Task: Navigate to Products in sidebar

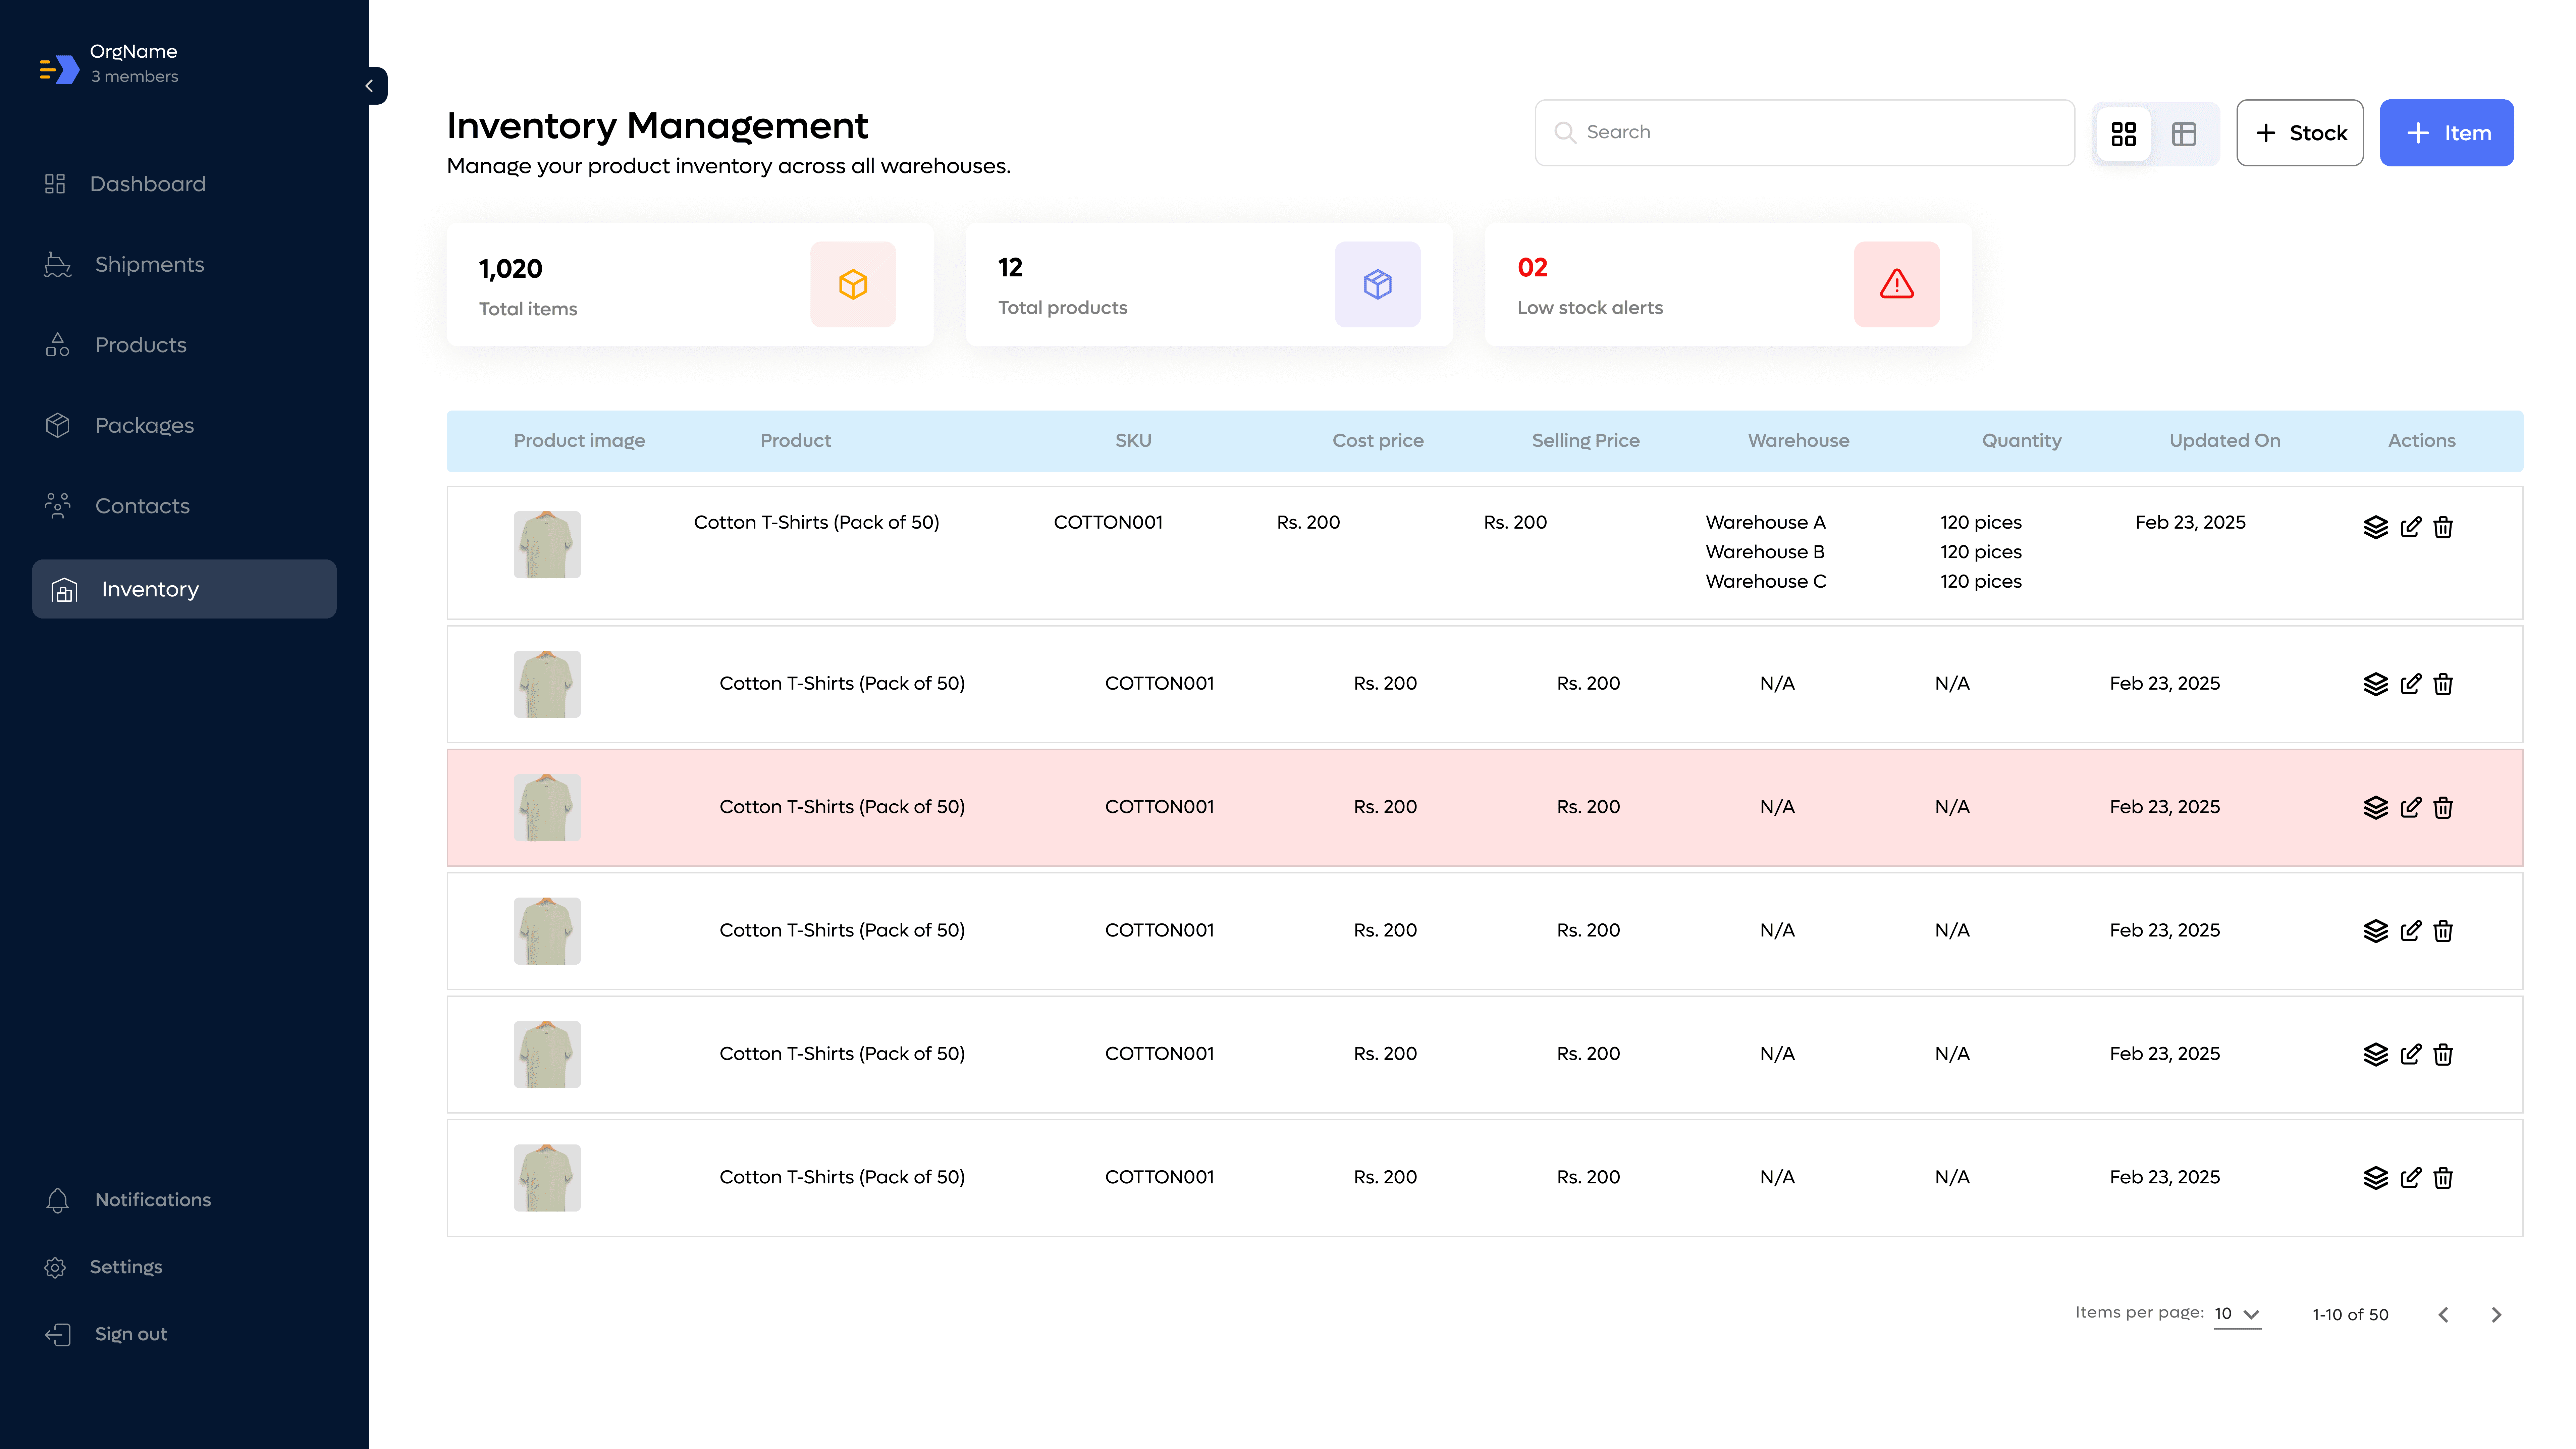Action: [x=140, y=345]
